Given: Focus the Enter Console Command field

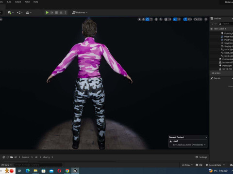Looking at the screenshot, I should coord(38,165).
